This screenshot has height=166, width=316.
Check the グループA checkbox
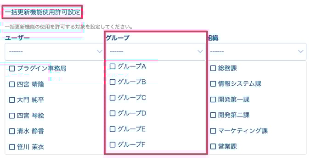tap(113, 66)
